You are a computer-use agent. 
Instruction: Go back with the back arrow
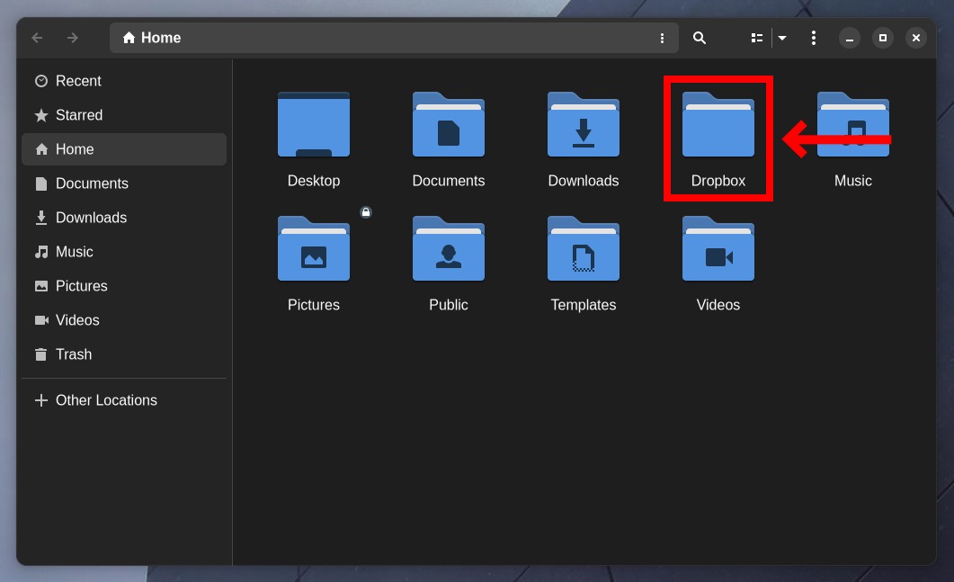[x=37, y=38]
